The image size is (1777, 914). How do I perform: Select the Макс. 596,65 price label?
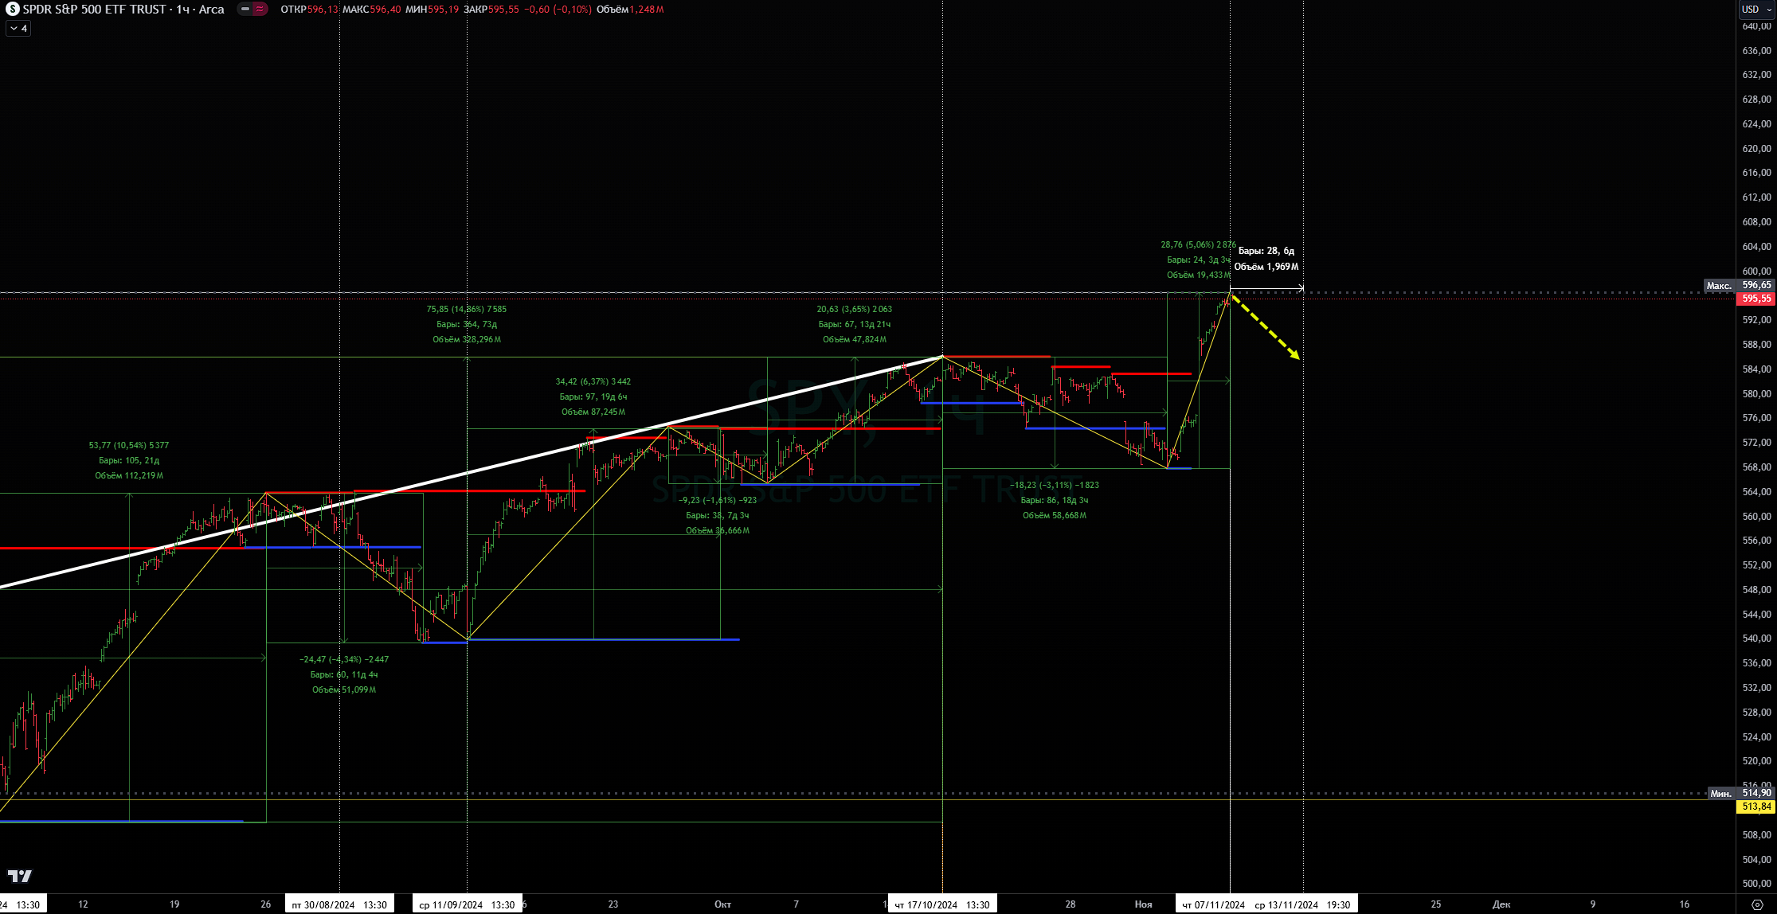(x=1739, y=285)
